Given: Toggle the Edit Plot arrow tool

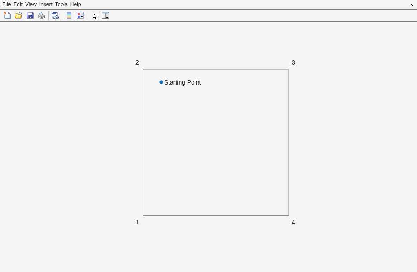Looking at the screenshot, I should coord(94,15).
